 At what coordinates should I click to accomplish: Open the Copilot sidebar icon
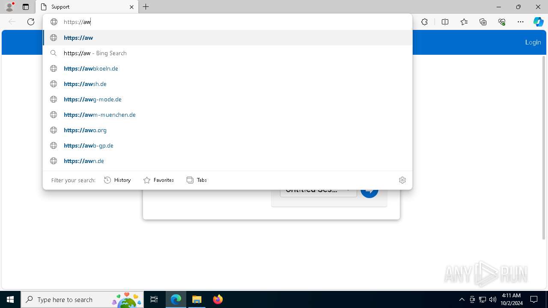click(x=538, y=22)
